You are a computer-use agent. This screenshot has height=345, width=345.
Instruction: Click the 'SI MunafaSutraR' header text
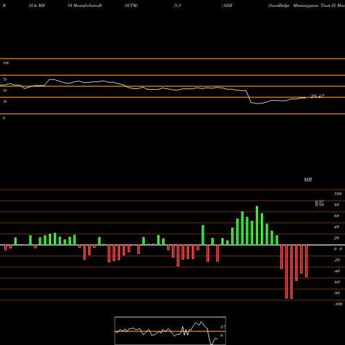coord(85,6)
